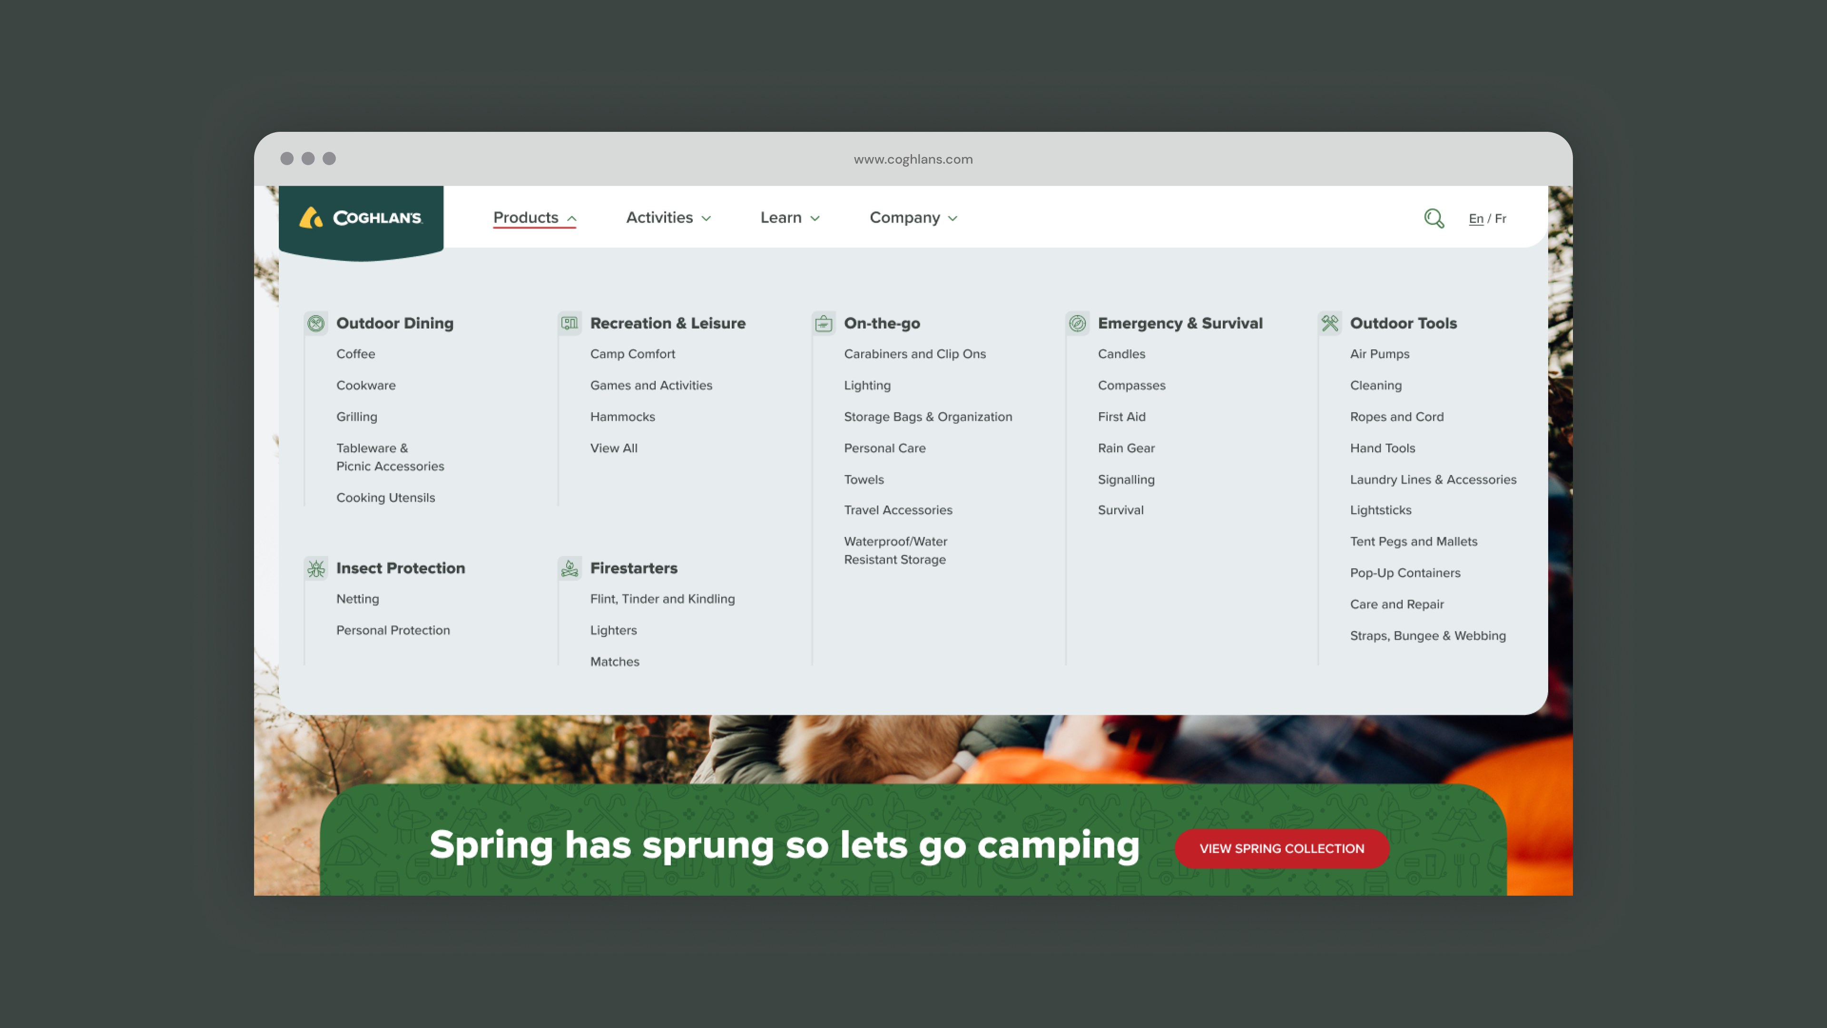Open Recreation & Leisure heading
Screen dimensions: 1827x1028
[668, 324]
